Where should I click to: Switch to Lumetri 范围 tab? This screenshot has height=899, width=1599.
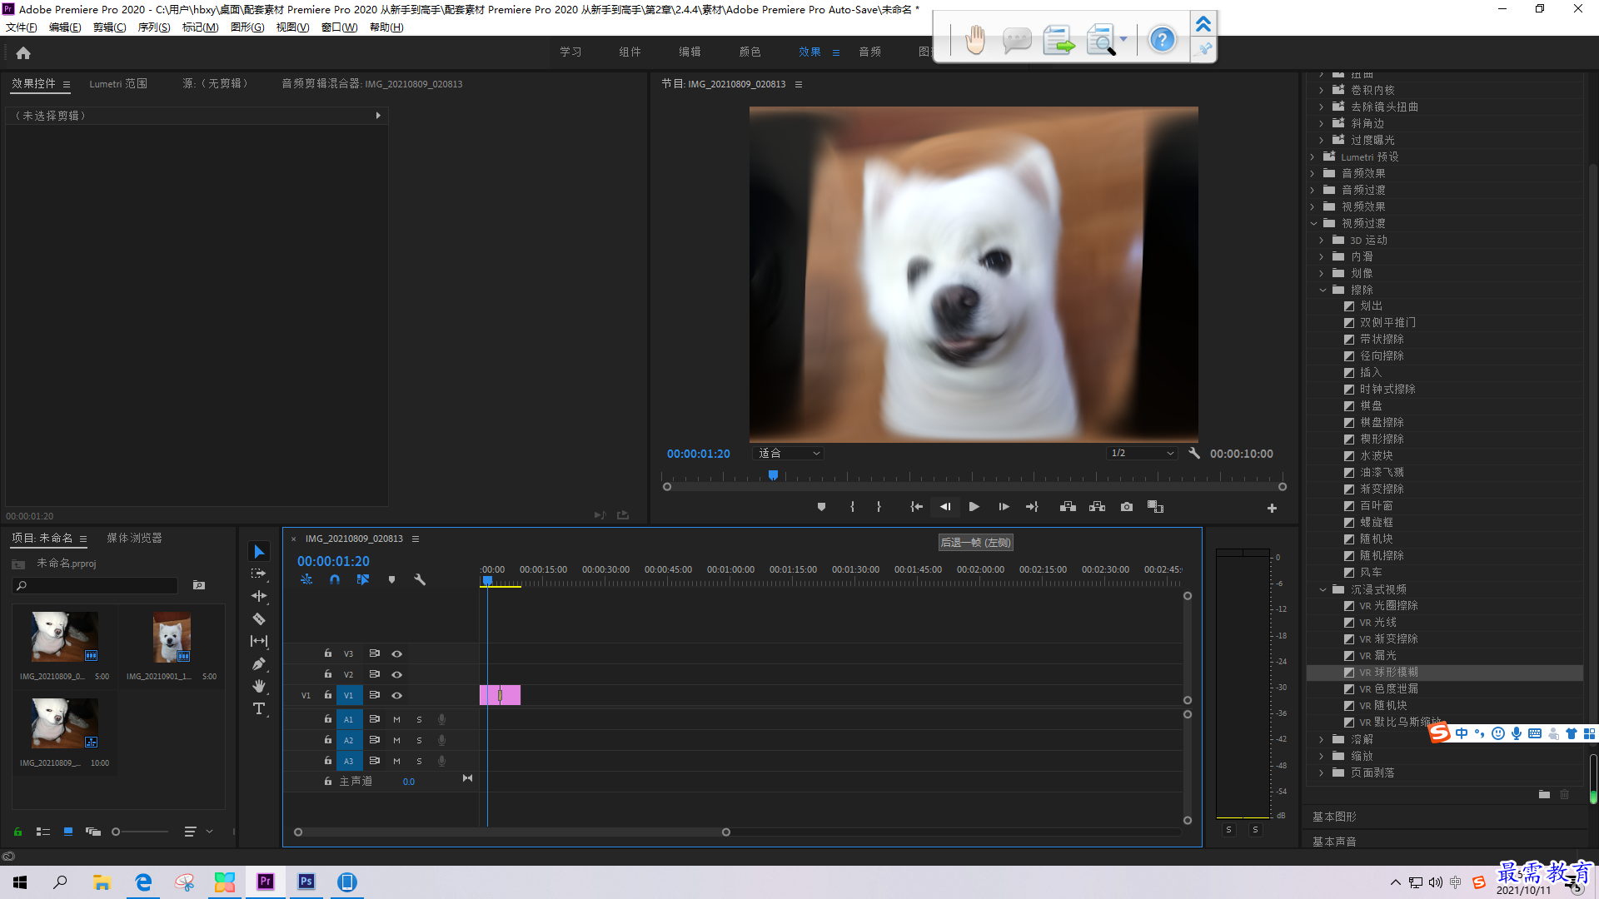tap(118, 84)
